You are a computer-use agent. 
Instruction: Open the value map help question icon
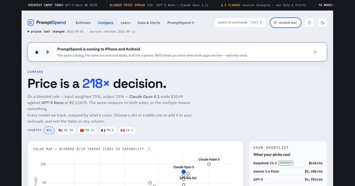149,149
